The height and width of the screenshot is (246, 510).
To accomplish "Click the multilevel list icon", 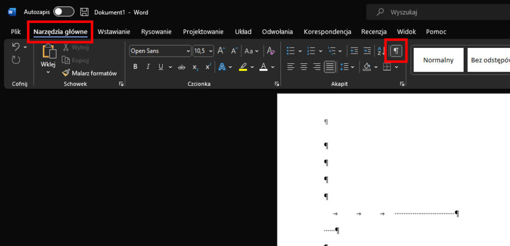I will coord(331,51).
